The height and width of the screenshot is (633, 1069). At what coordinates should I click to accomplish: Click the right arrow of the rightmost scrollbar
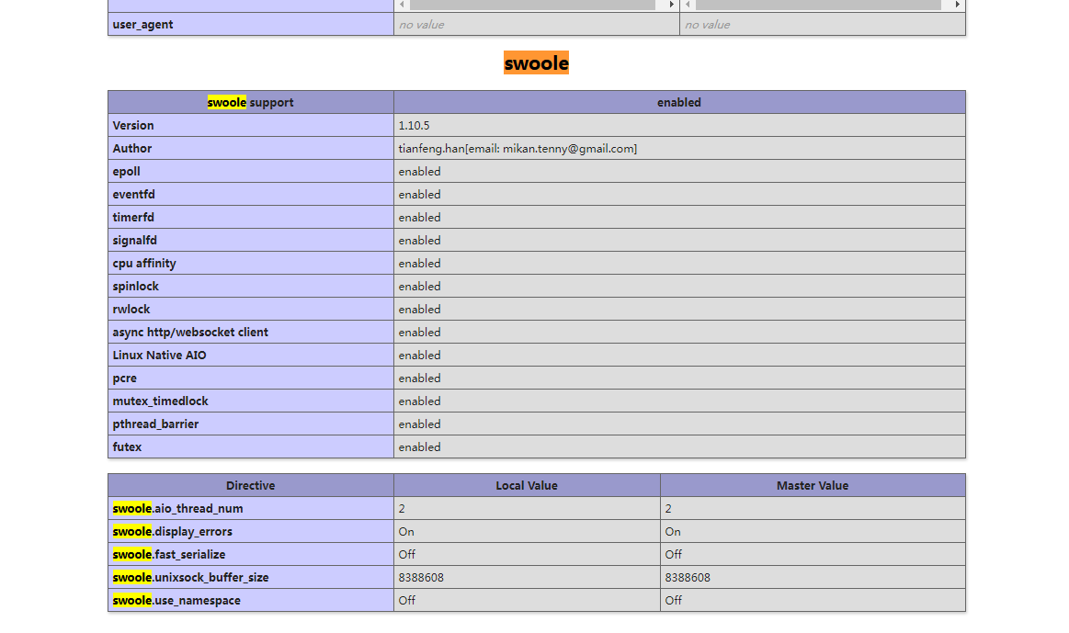(956, 5)
